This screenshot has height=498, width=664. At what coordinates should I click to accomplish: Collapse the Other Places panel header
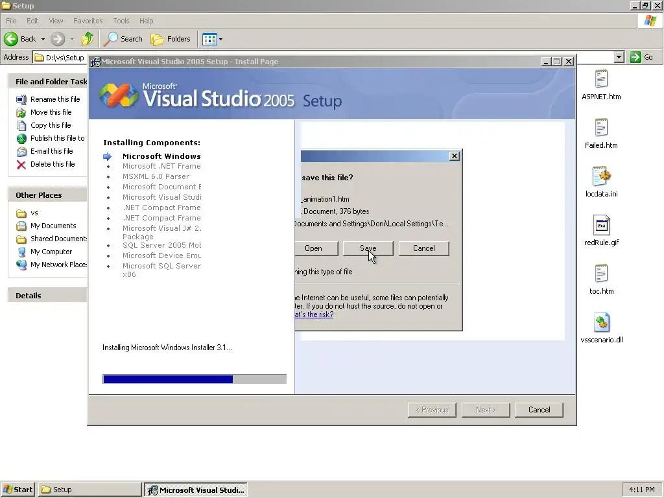[x=47, y=195]
